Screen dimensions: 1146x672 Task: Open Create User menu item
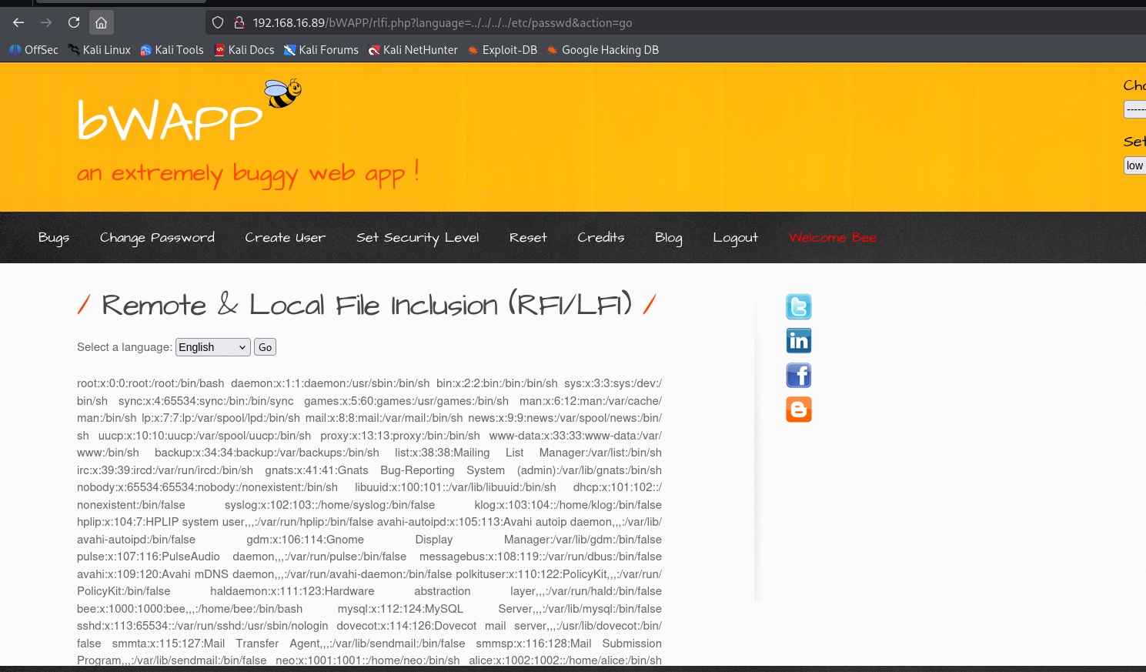pyautogui.click(x=285, y=237)
